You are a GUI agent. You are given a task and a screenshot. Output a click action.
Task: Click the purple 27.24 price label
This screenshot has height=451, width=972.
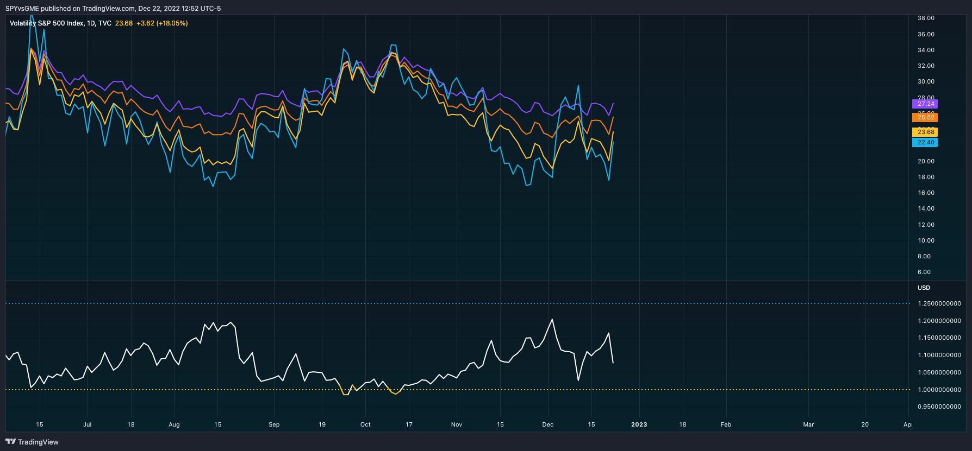point(925,104)
